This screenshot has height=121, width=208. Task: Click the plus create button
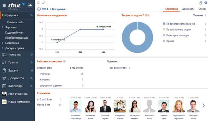[30, 6]
